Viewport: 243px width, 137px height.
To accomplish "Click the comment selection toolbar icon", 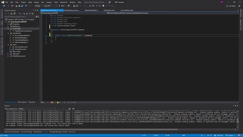I will (x=97, y=6).
